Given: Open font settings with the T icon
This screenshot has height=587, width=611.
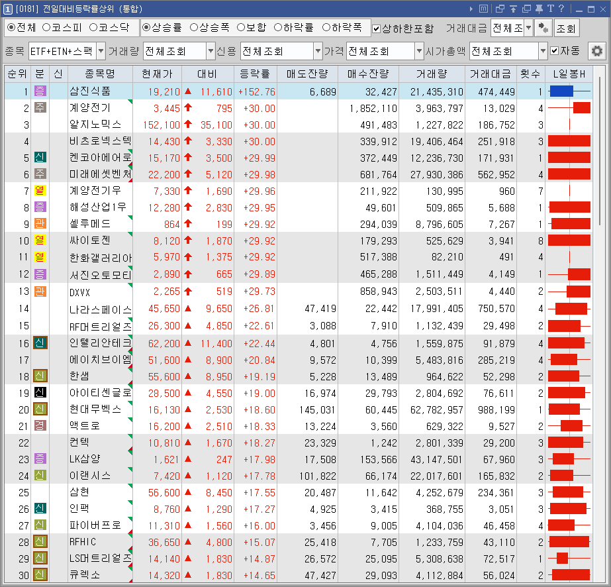Looking at the screenshot, I should (x=551, y=9).
